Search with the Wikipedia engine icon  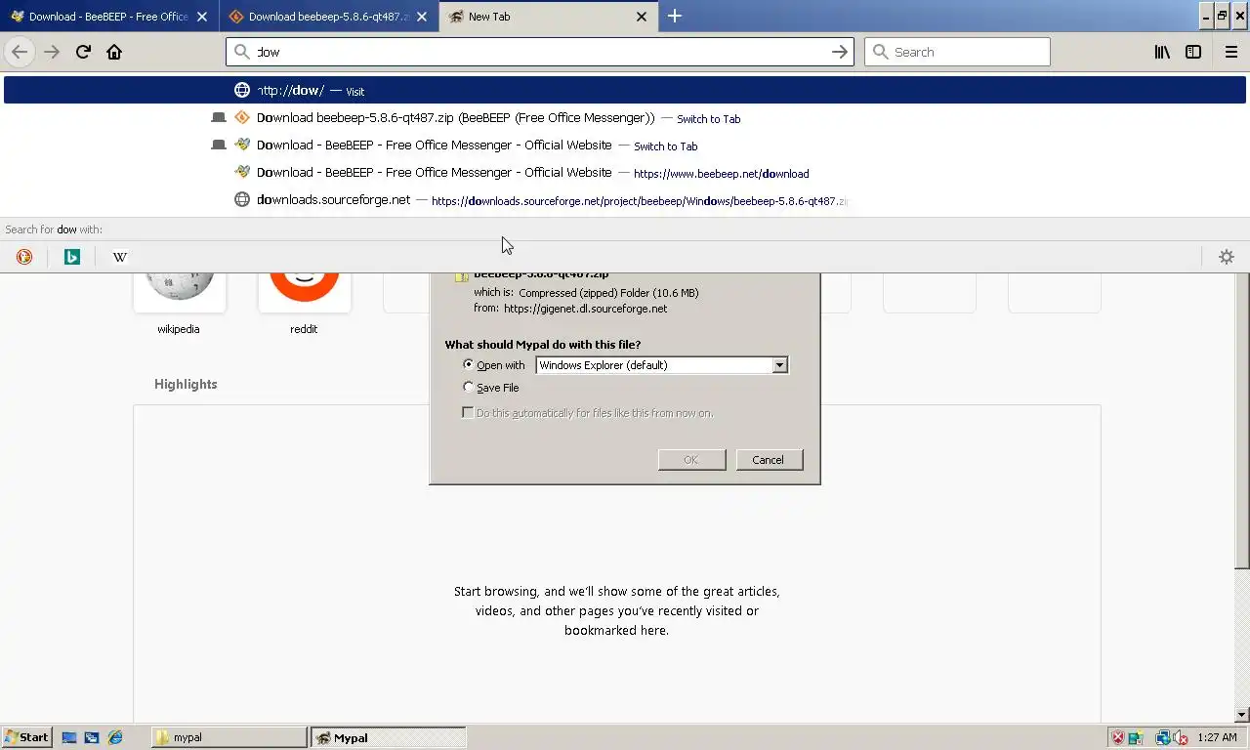pyautogui.click(x=119, y=257)
